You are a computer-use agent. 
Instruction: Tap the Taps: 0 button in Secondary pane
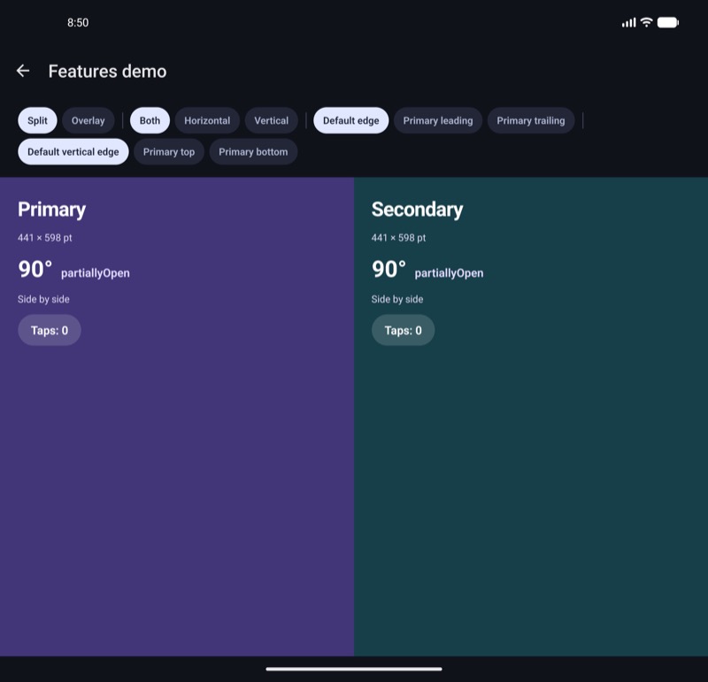pyautogui.click(x=404, y=331)
